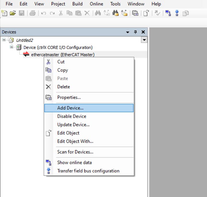Select the ethercatmaster (EtherCAT Master) item

click(63, 54)
